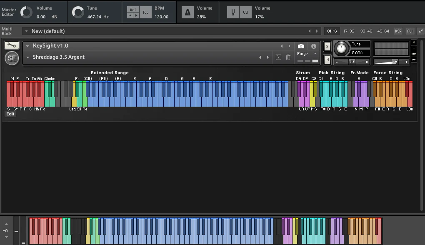Click the pan center marker icon
The image size is (425, 245).
(352, 62)
